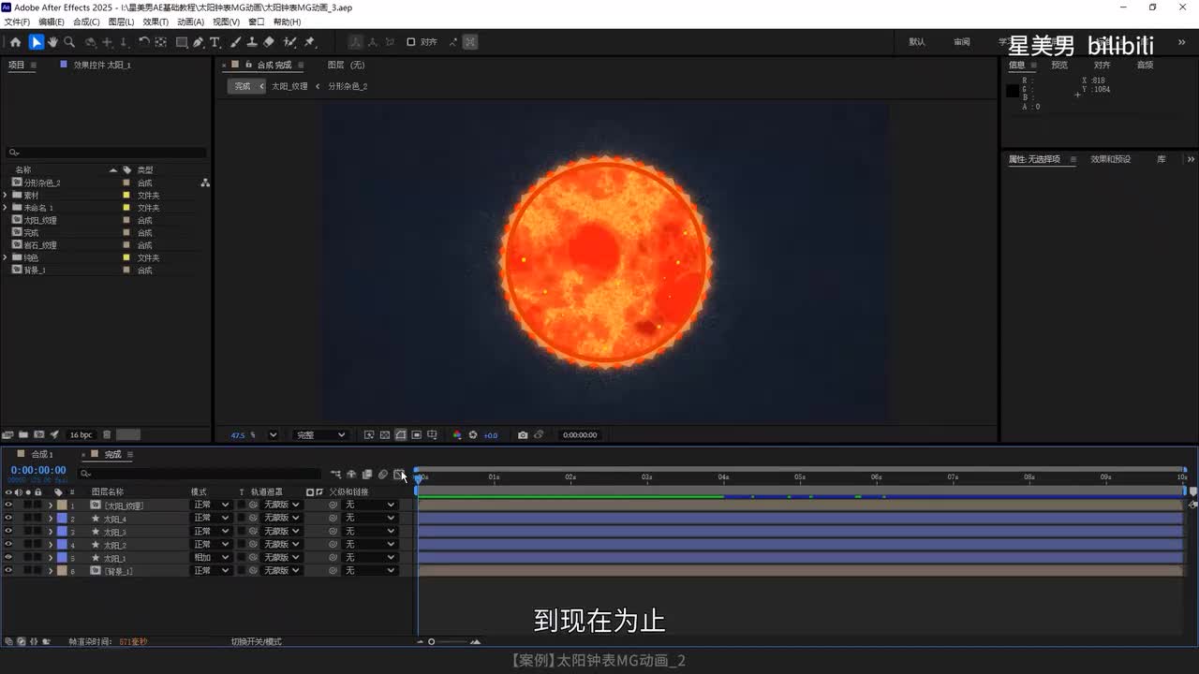Hide the 太阳_1 layer eye
1199x674 pixels.
8,558
